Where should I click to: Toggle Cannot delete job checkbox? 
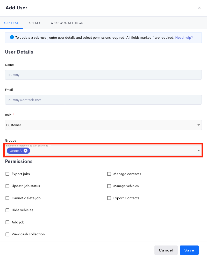pos(8,198)
